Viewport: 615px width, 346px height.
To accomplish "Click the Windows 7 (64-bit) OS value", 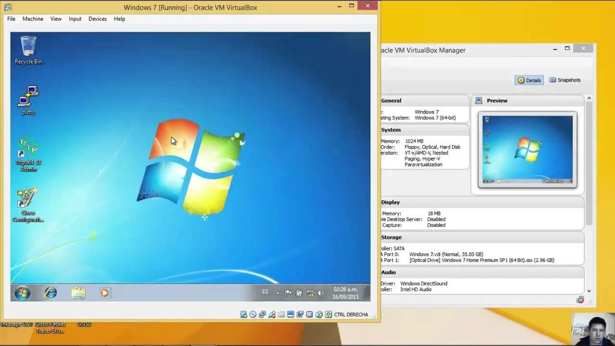I will tap(435, 118).
